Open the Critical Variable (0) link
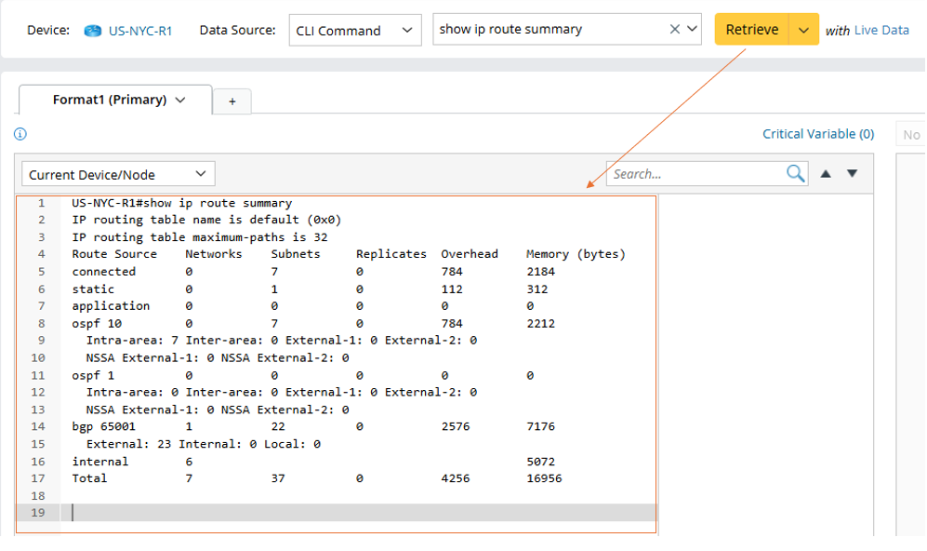 [818, 134]
